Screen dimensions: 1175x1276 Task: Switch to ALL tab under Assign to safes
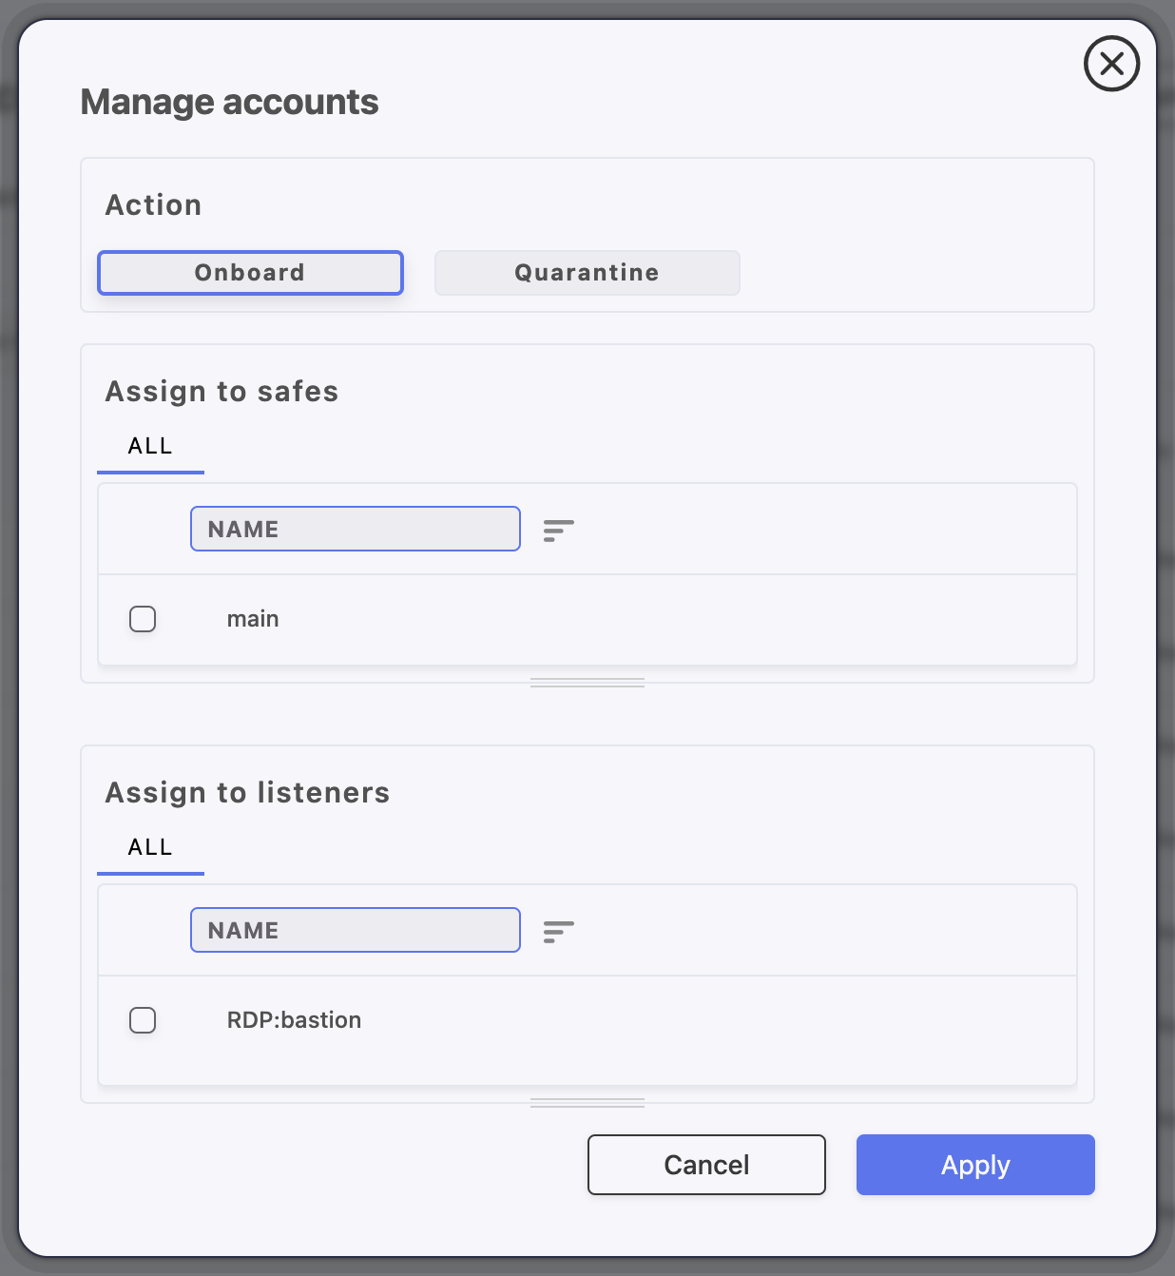click(x=150, y=447)
